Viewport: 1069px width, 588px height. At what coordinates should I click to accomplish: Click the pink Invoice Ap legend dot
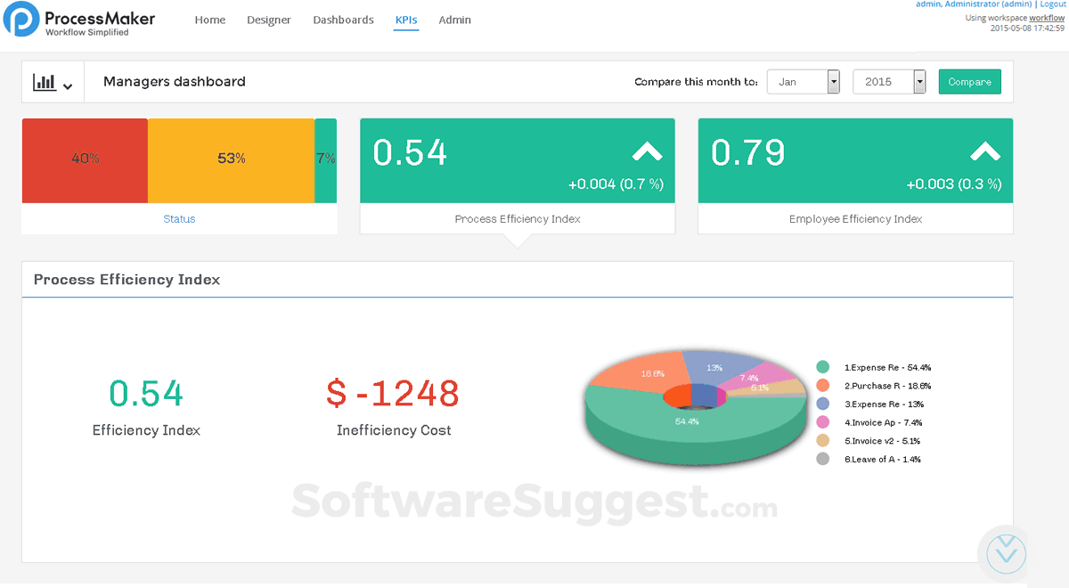click(x=822, y=421)
